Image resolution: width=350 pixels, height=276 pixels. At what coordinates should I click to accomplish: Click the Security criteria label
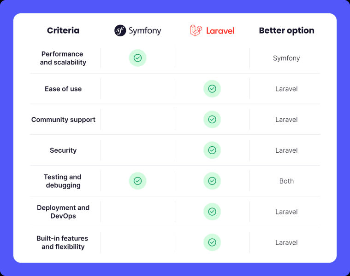[x=63, y=150]
